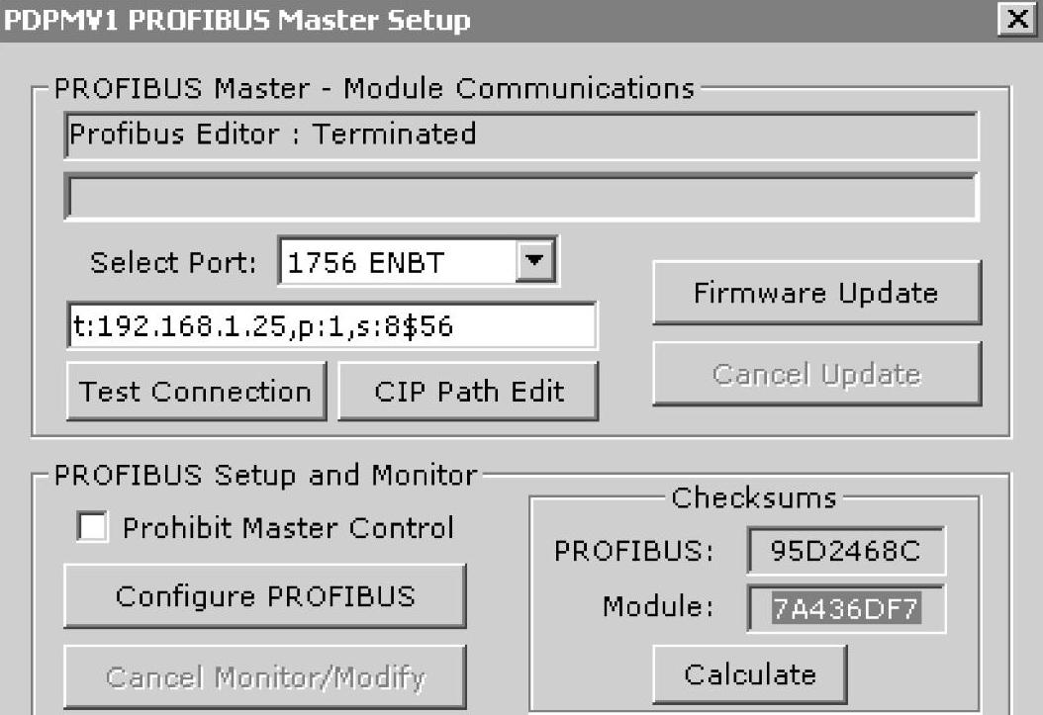Click the CIP path input field
1043x715 pixels.
coord(332,325)
